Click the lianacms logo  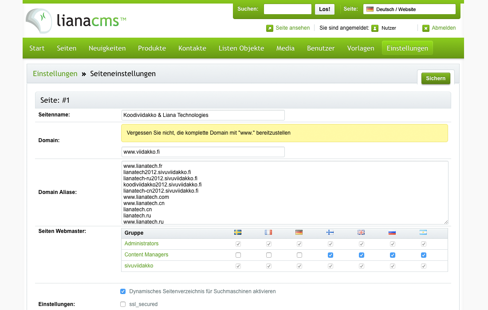[x=76, y=21]
